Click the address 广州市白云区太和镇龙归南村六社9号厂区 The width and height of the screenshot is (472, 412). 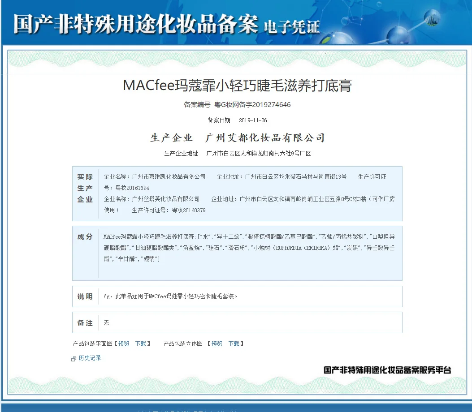(x=259, y=153)
